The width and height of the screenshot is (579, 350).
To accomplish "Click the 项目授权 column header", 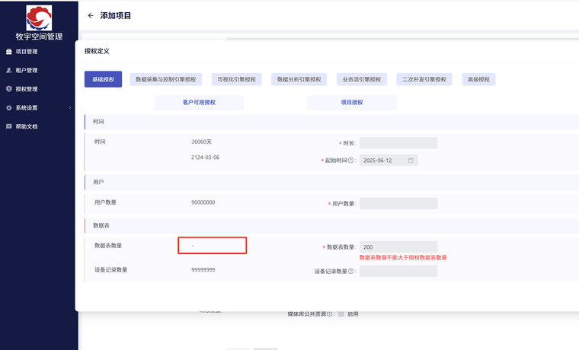I will point(352,103).
